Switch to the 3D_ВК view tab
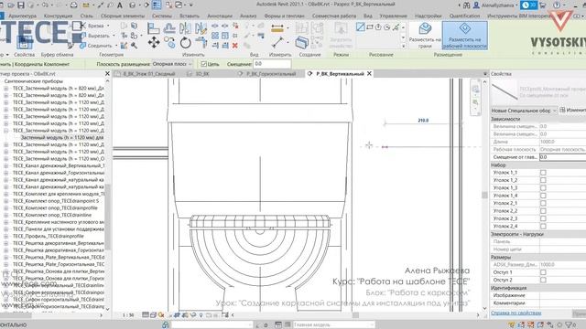This screenshot has height=329, width=586. tap(202, 74)
